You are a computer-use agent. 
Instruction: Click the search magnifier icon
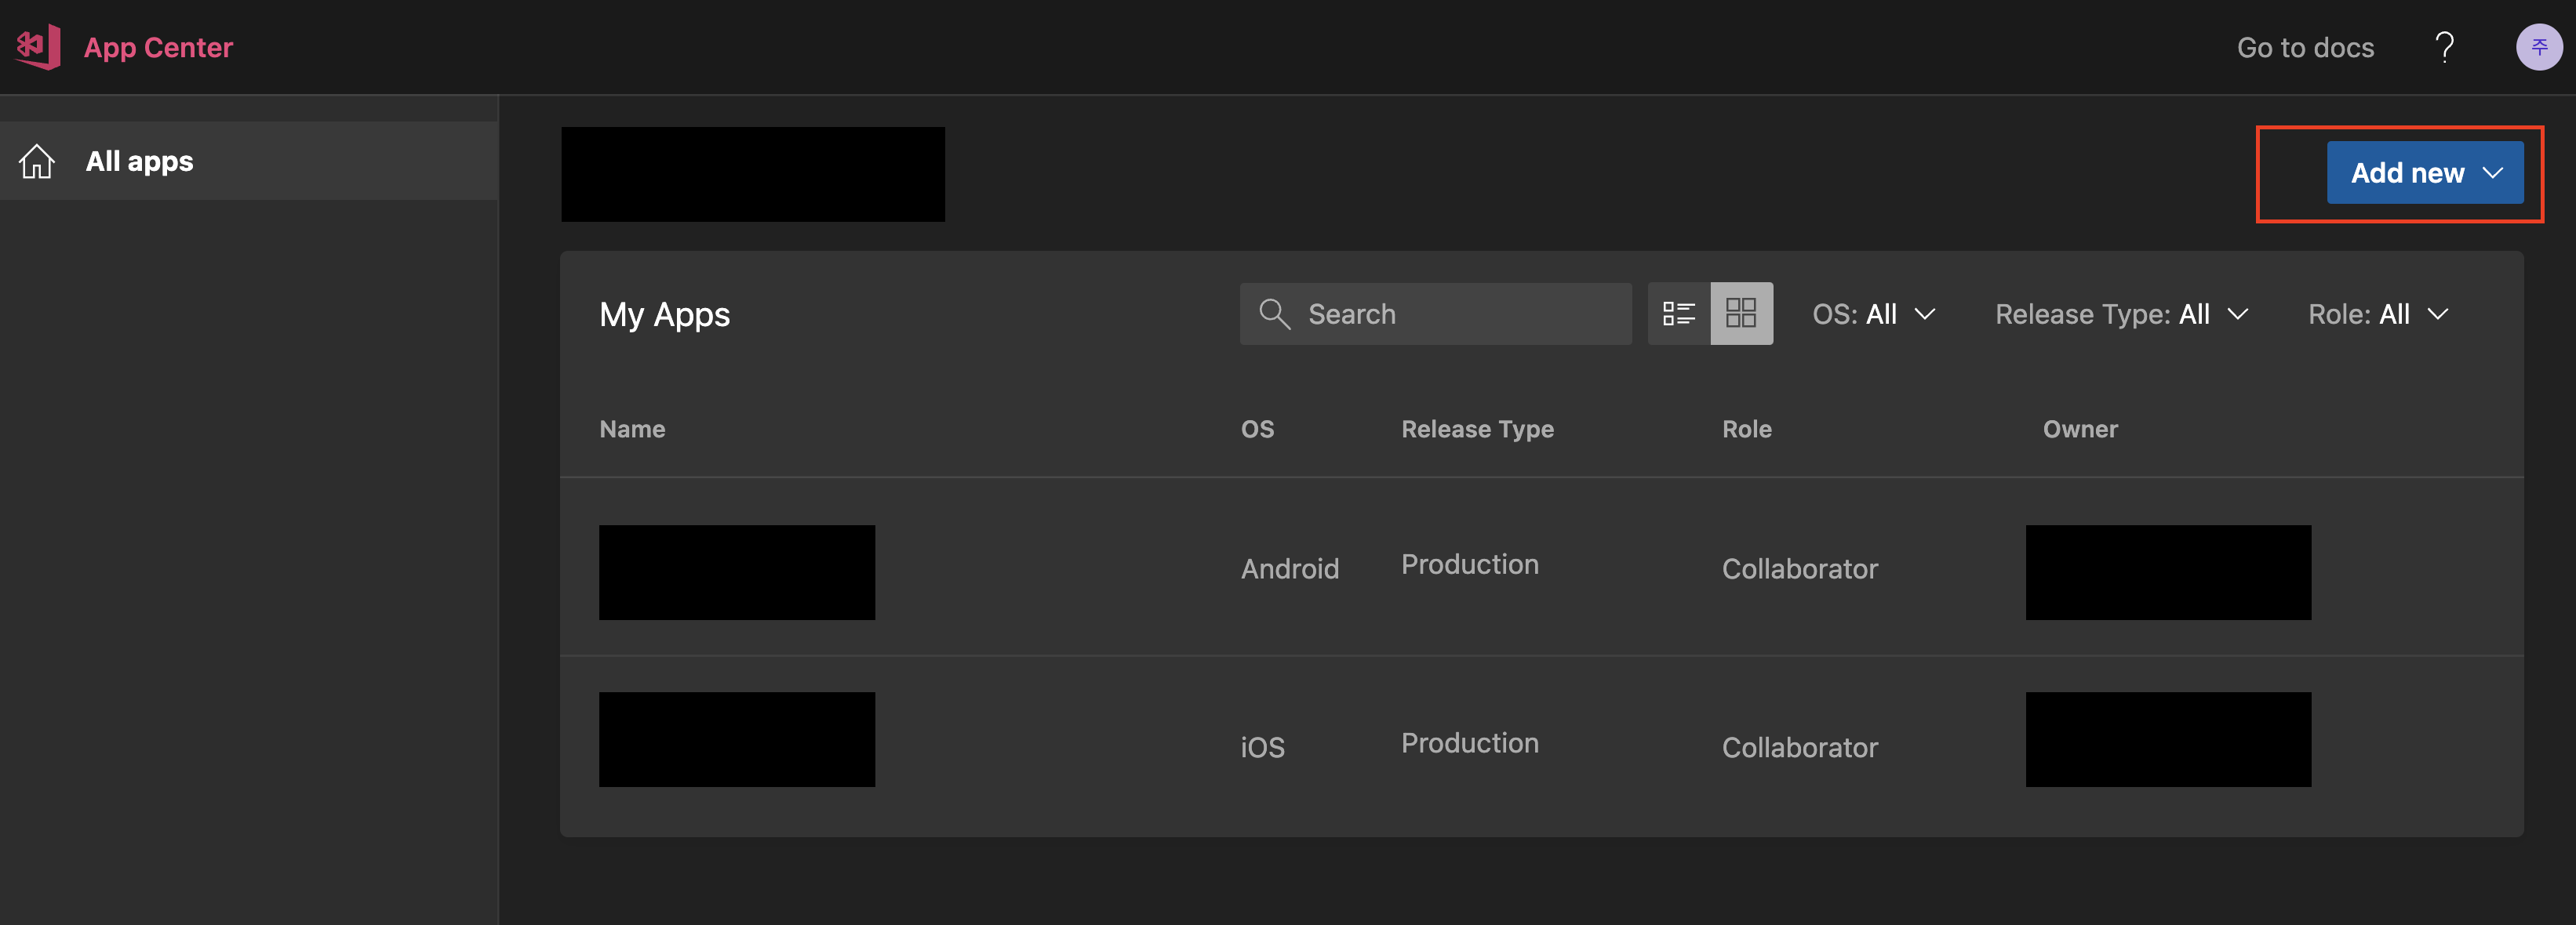(x=1274, y=314)
